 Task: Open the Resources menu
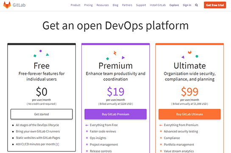point(103,5)
